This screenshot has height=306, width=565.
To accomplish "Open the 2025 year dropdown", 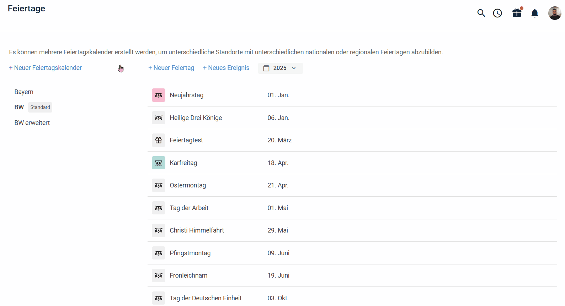I will coord(280,68).
